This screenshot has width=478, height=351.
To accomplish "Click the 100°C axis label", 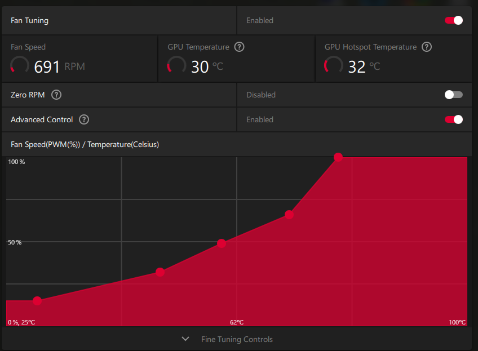I will [457, 322].
